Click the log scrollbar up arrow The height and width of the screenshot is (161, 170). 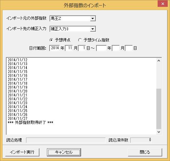click(x=159, y=61)
